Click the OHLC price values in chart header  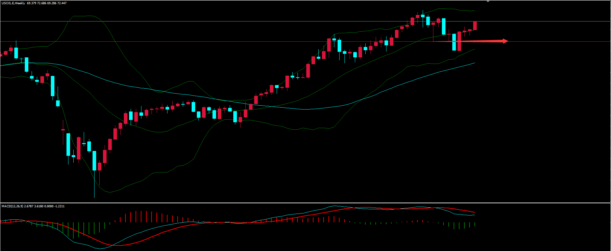pos(47,3)
